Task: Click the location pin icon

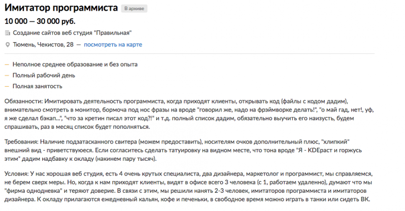Action: [7, 45]
